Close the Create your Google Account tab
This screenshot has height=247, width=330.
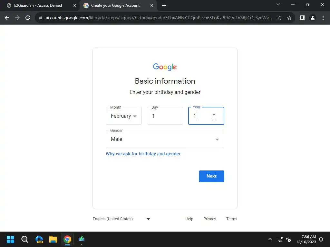[x=152, y=5]
